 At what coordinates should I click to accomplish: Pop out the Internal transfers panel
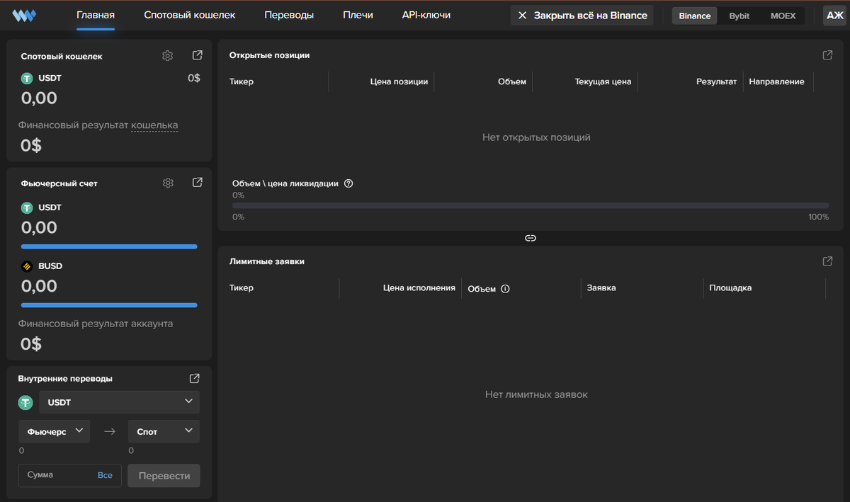[x=195, y=378]
